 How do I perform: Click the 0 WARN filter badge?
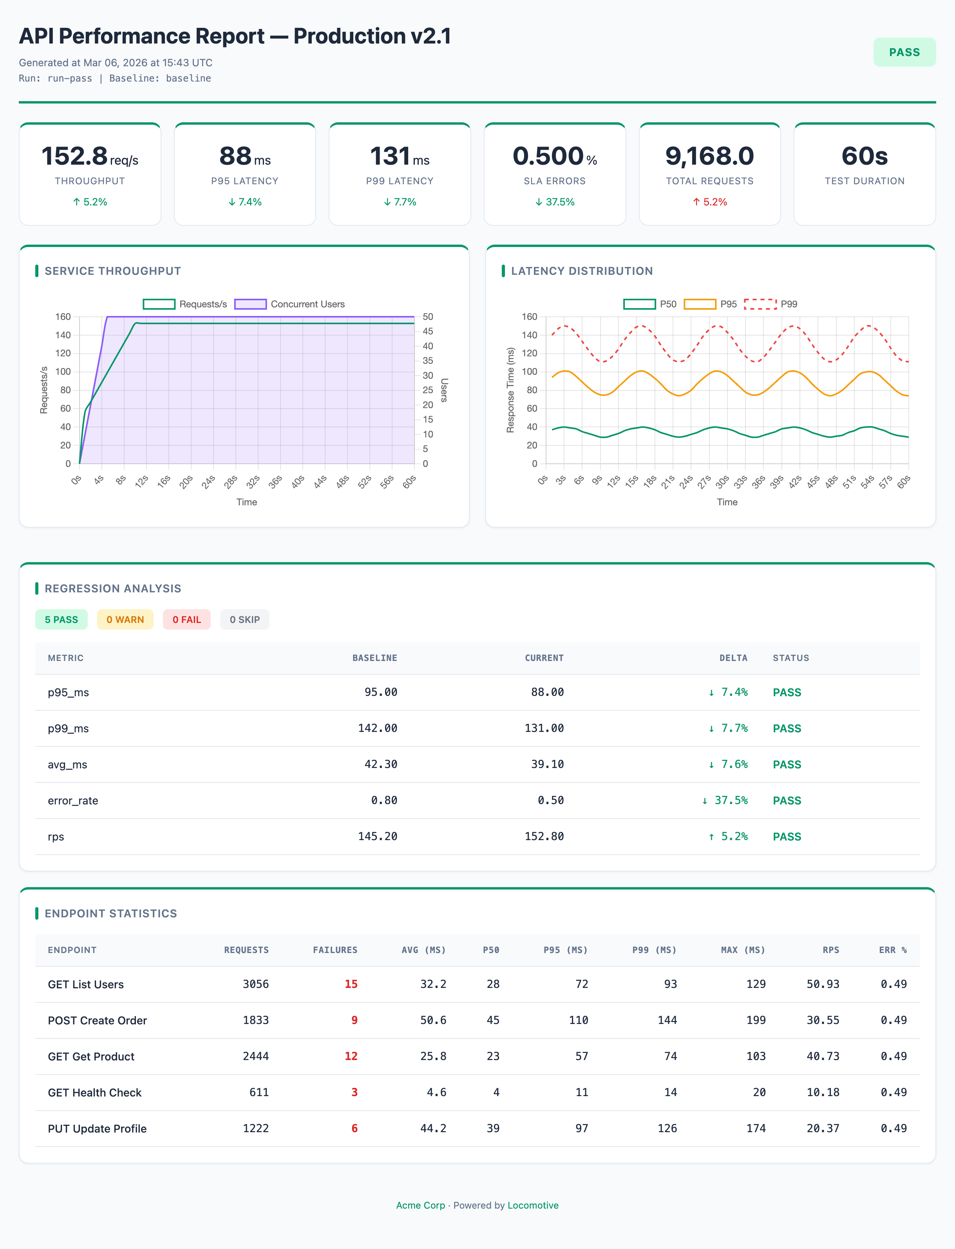125,619
